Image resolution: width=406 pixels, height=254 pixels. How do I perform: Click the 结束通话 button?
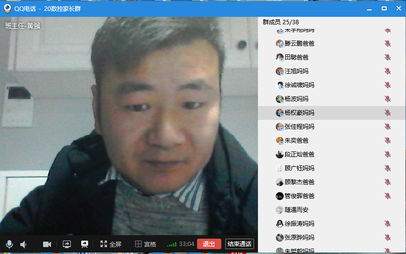240,244
